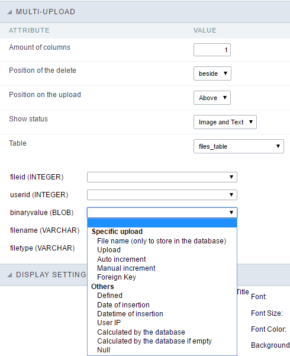Screen dimensions: 290x356
Task: Click the Others group heading
Action: click(x=102, y=287)
